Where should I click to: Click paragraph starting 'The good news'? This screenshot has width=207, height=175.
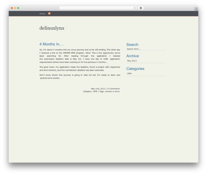pyautogui.click(x=80, y=69)
